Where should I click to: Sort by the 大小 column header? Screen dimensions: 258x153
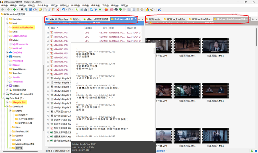(x=105, y=28)
